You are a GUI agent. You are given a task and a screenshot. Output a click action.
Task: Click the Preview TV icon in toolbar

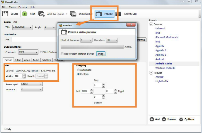99,14
